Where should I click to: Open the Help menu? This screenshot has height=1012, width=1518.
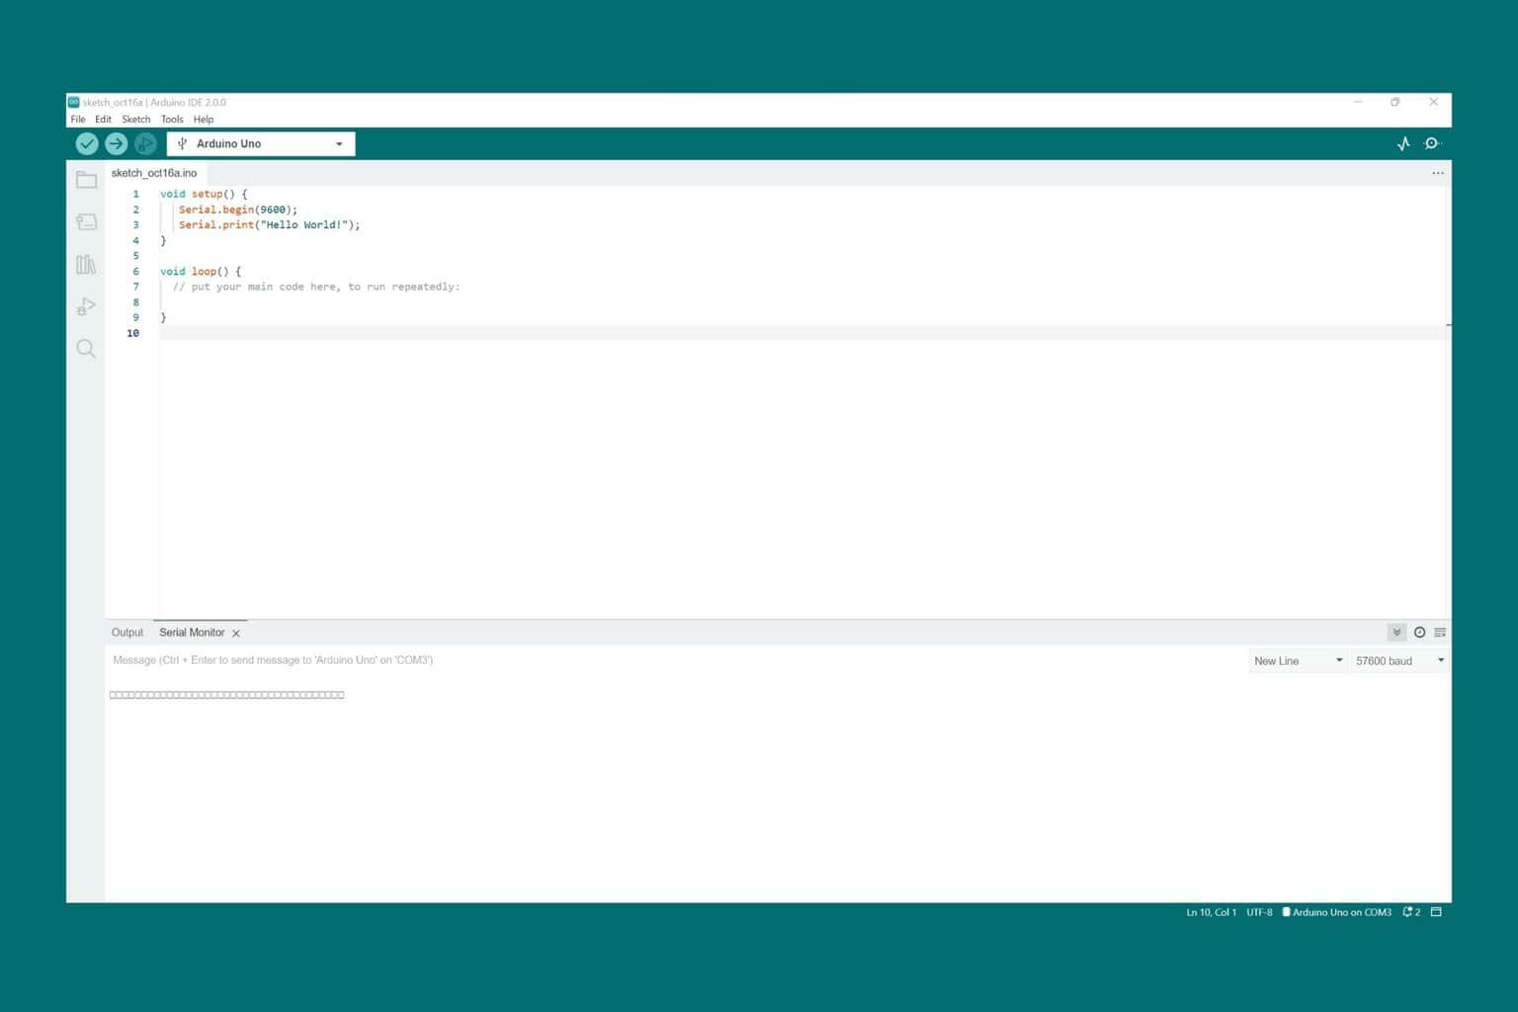[x=204, y=120]
